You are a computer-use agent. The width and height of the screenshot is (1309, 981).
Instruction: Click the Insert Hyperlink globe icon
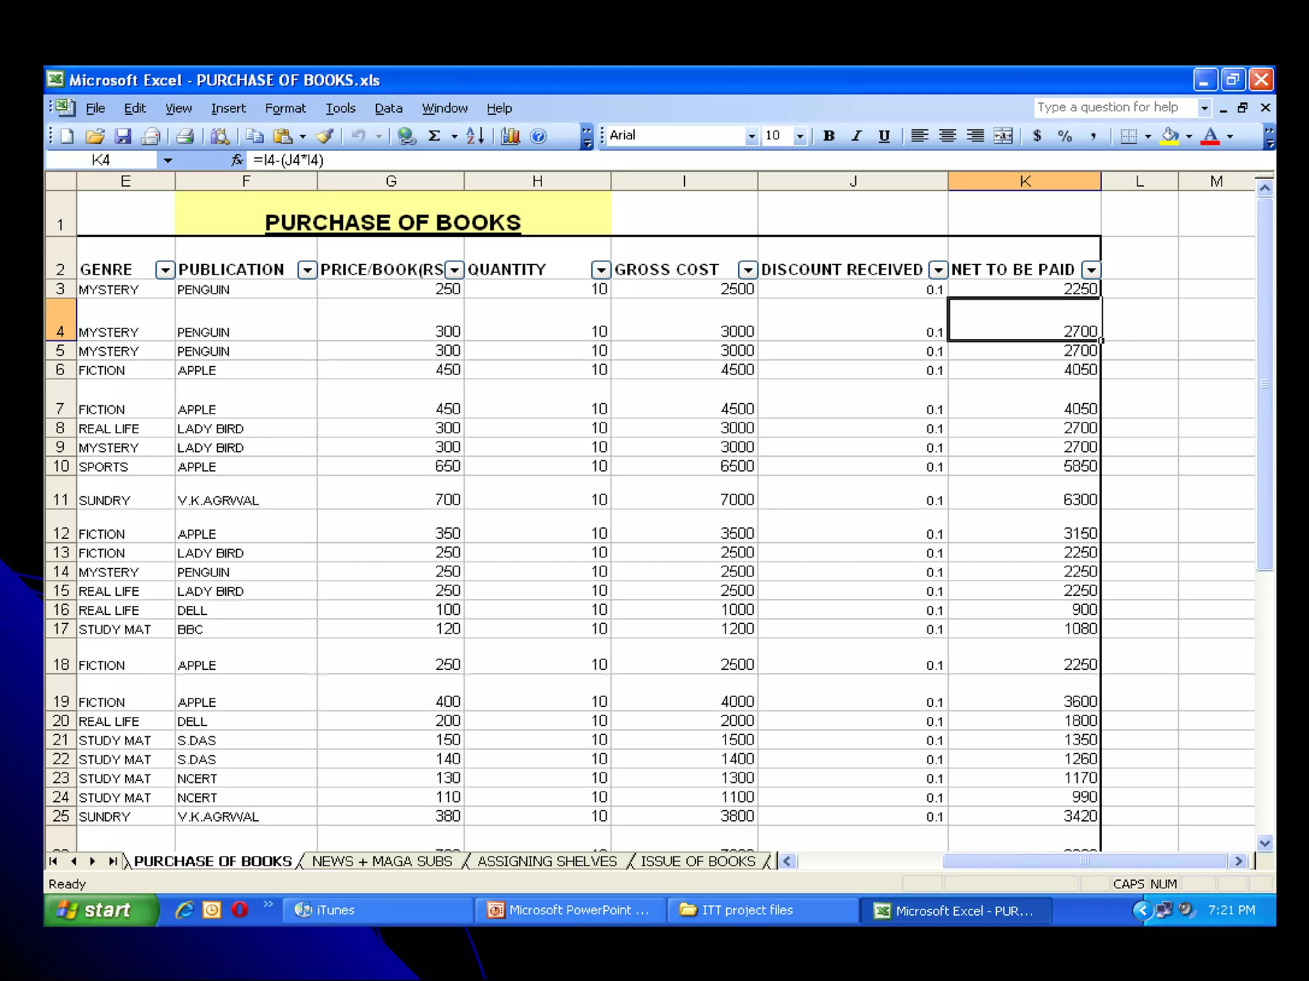(x=407, y=136)
